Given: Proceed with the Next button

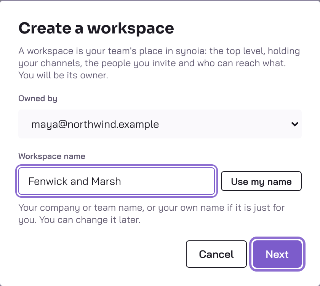Looking at the screenshot, I should coord(277,254).
